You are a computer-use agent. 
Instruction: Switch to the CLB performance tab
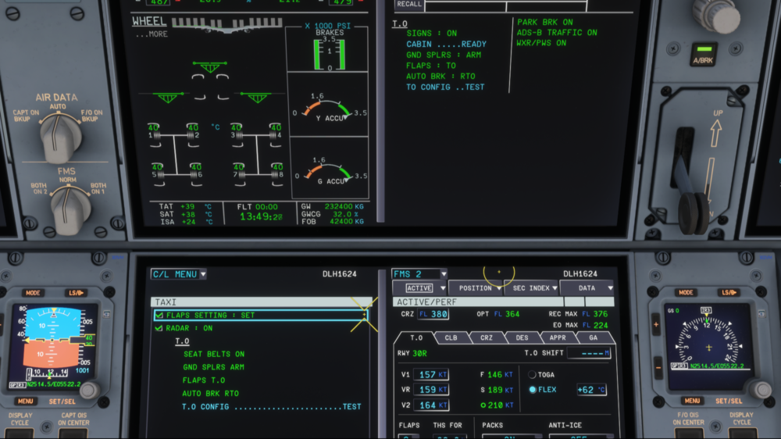[x=451, y=338]
